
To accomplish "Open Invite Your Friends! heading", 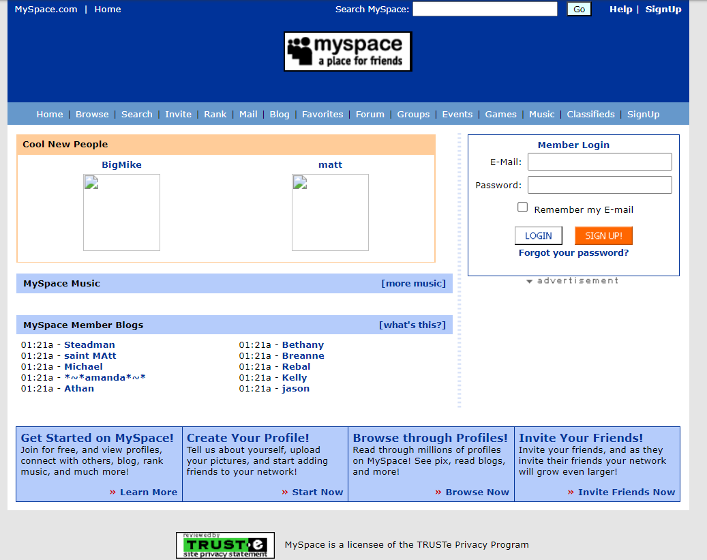I will click(x=581, y=438).
